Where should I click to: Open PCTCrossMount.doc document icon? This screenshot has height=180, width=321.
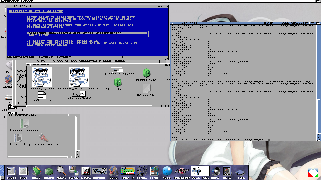pyautogui.click(x=117, y=71)
